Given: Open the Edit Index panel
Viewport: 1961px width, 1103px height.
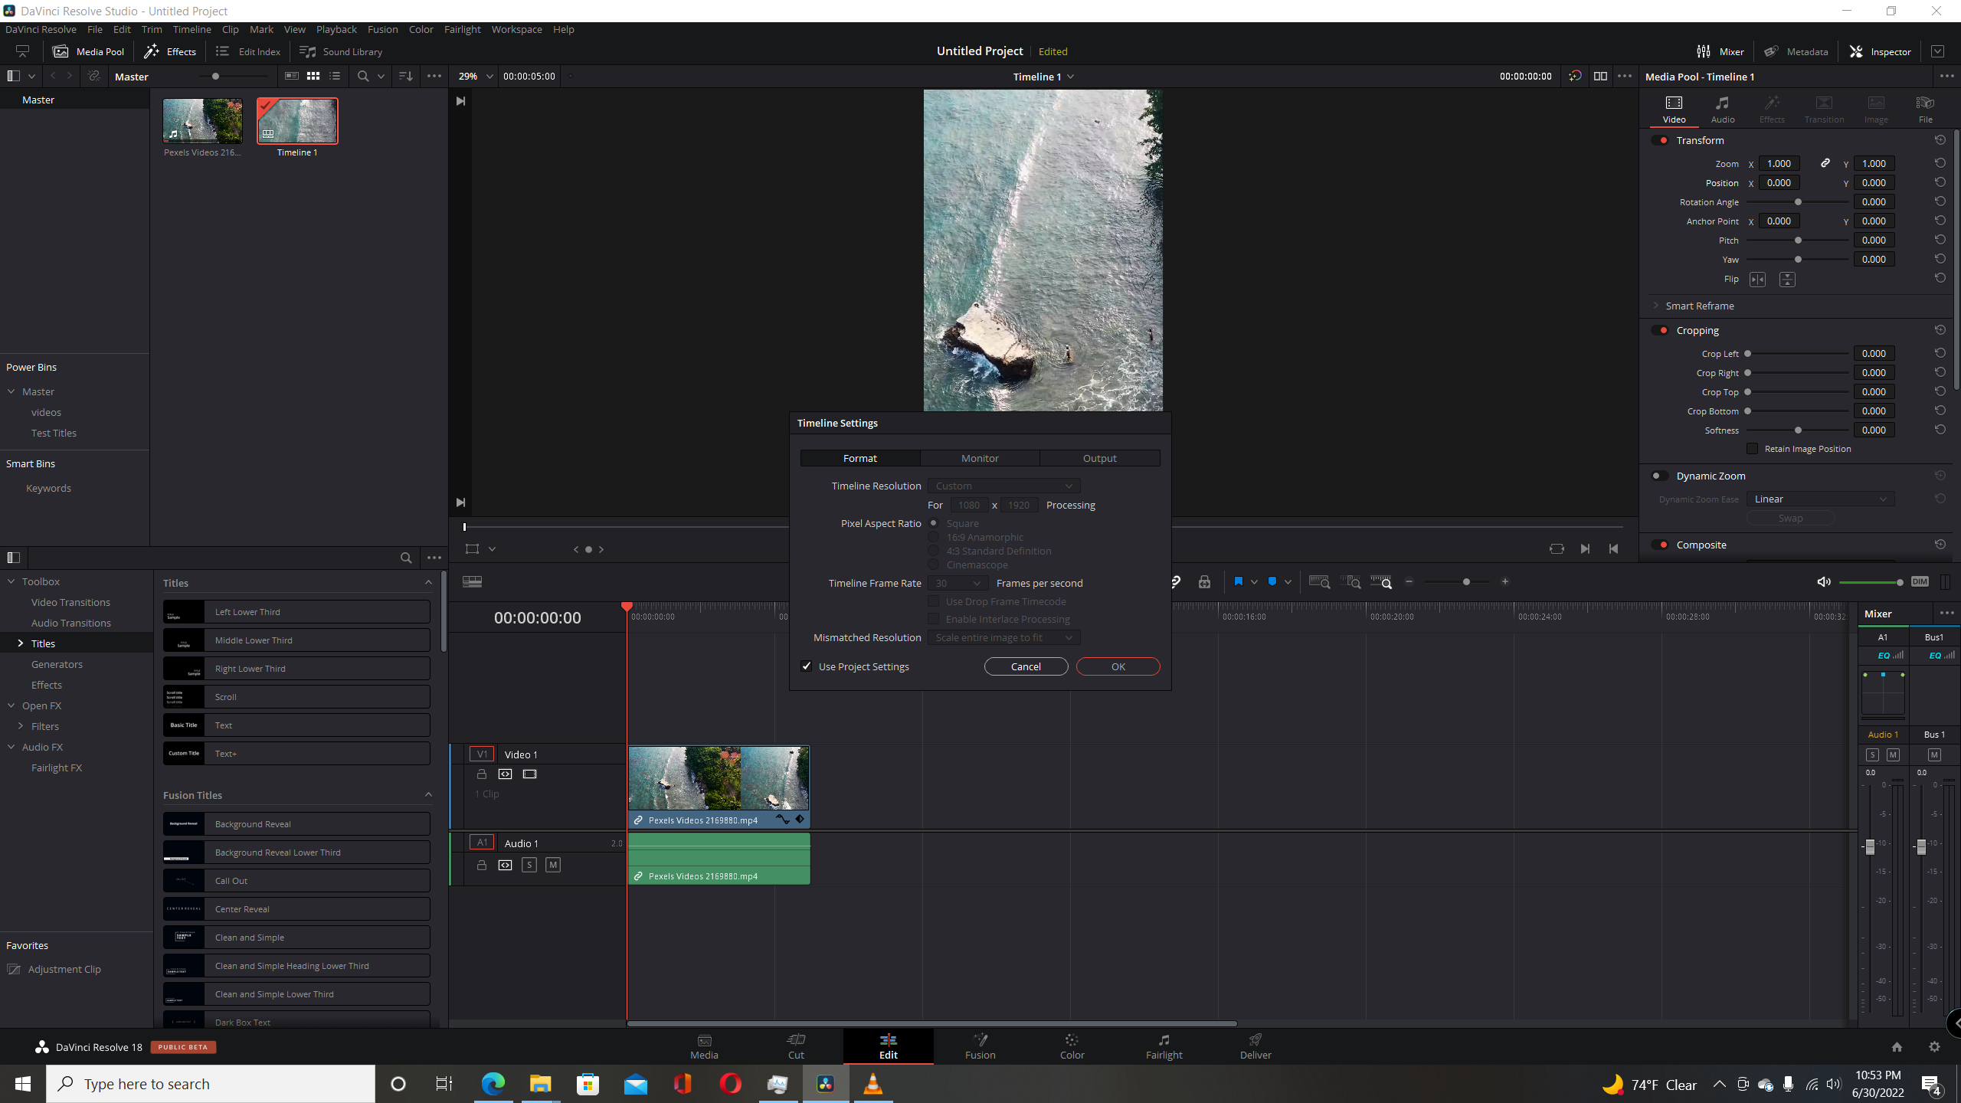Looking at the screenshot, I should (x=248, y=51).
